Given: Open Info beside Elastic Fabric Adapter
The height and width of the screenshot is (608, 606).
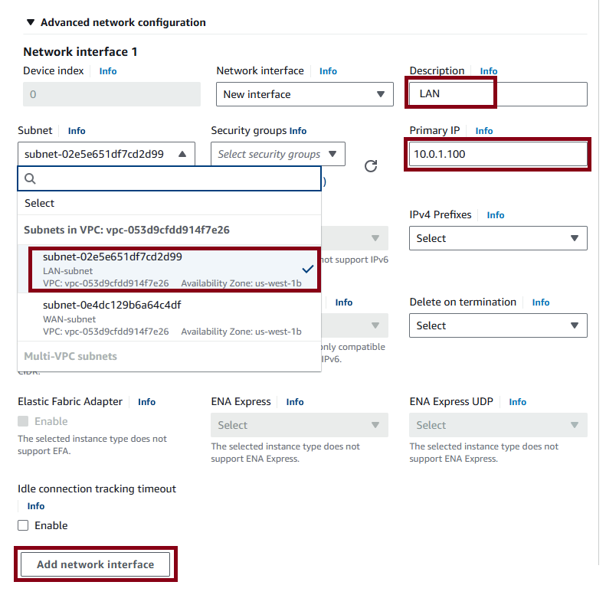Looking at the screenshot, I should (x=146, y=402).
